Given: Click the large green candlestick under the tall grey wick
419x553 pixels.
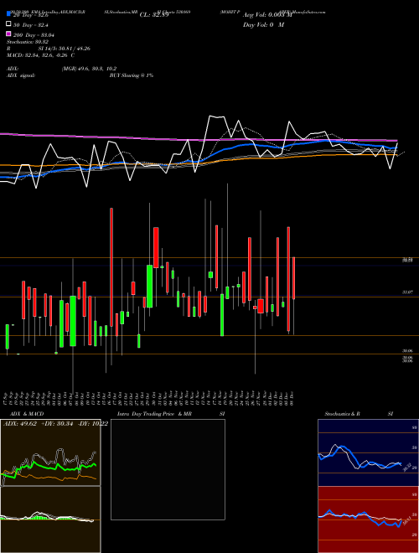Looking at the screenshot, I should tap(73, 321).
